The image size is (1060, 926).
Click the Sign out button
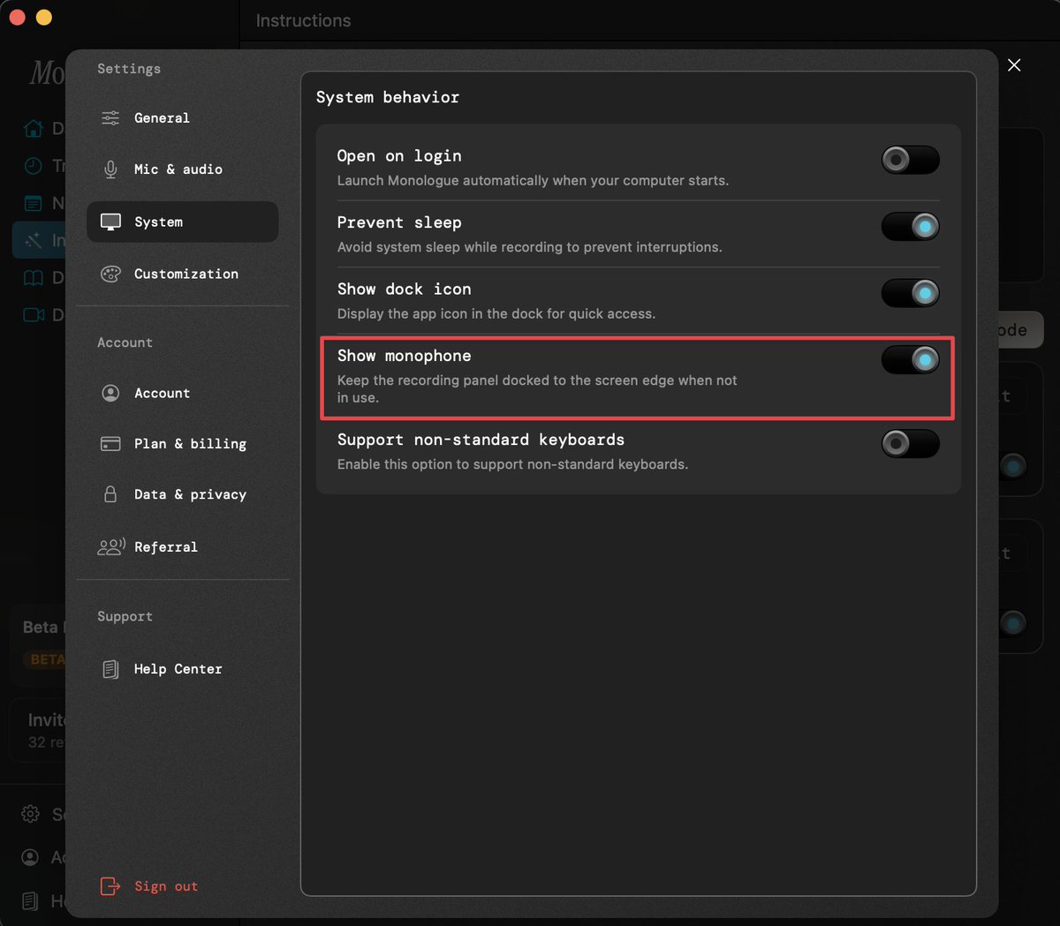click(149, 886)
